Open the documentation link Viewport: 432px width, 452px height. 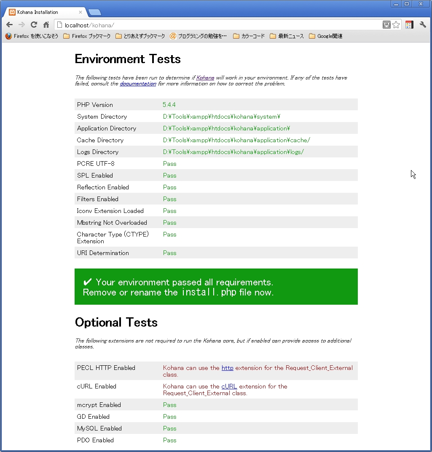point(138,84)
